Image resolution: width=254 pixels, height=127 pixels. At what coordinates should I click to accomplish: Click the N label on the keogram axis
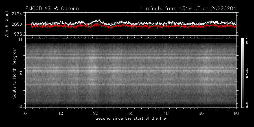(x=21, y=39)
